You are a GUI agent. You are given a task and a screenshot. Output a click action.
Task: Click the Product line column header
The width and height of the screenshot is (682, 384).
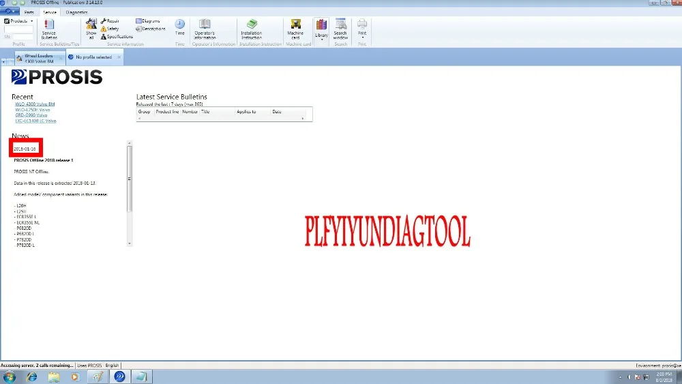pos(168,112)
